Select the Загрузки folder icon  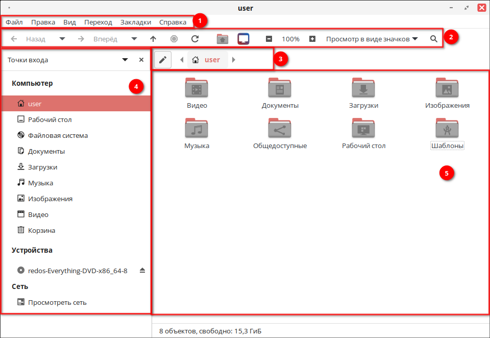click(363, 87)
